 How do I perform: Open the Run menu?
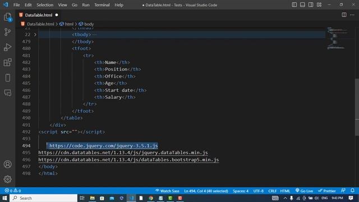pyautogui.click(x=86, y=5)
